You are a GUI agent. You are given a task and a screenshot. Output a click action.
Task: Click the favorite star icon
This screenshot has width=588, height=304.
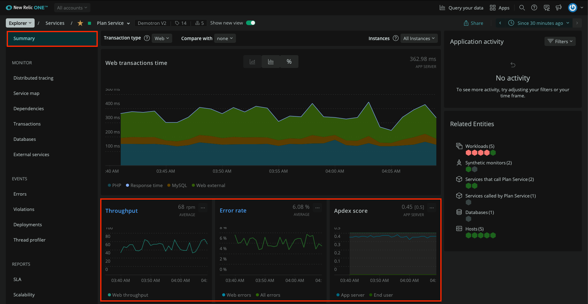80,23
